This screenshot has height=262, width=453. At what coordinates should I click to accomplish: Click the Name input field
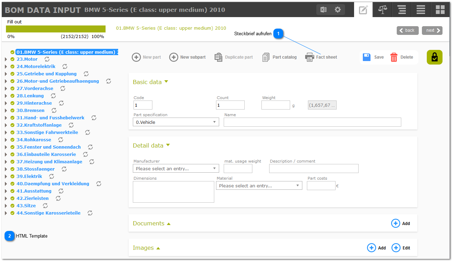pyautogui.click(x=312, y=122)
